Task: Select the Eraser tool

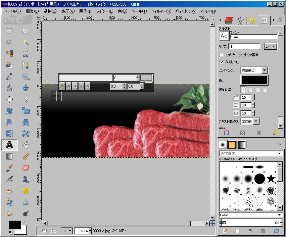Action: click(x=26, y=168)
